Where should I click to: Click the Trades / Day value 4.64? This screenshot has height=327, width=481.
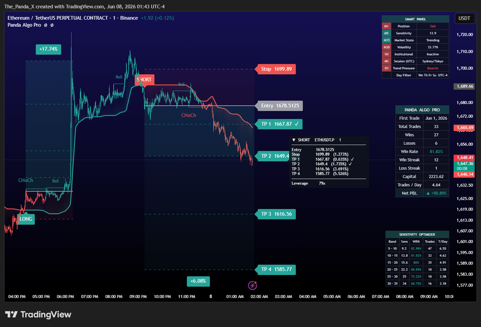[436, 185]
